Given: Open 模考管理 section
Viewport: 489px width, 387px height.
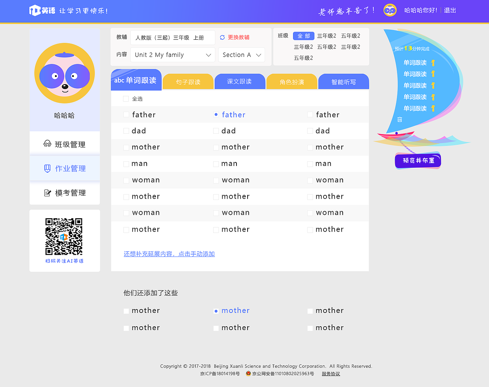Looking at the screenshot, I should 64,193.
